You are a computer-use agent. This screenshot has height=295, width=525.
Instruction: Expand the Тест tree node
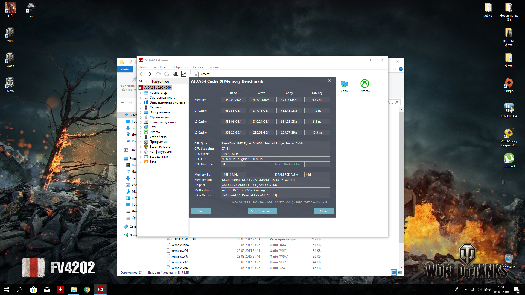pyautogui.click(x=141, y=162)
